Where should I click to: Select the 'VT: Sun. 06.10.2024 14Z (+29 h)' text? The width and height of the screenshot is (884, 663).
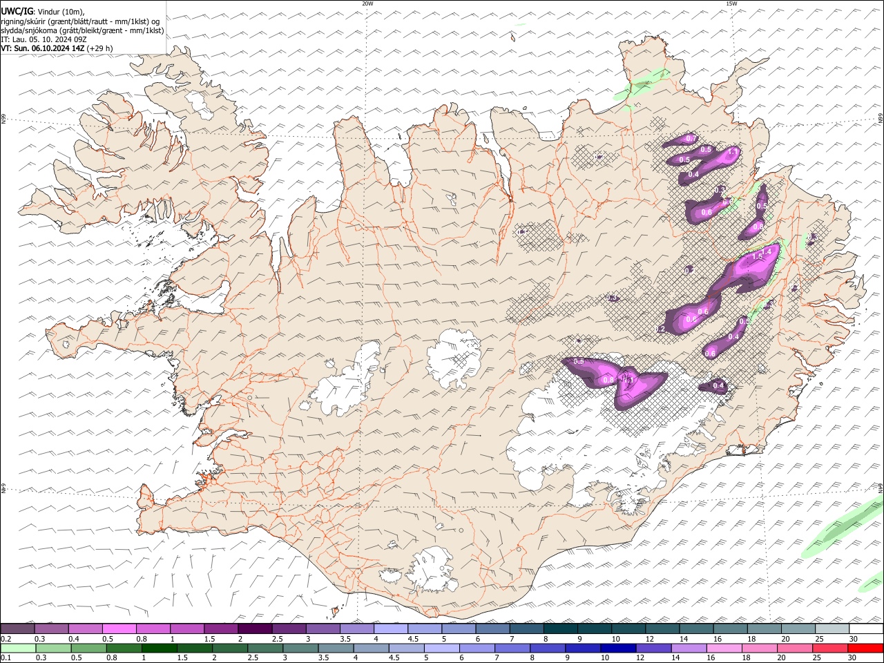click(57, 48)
